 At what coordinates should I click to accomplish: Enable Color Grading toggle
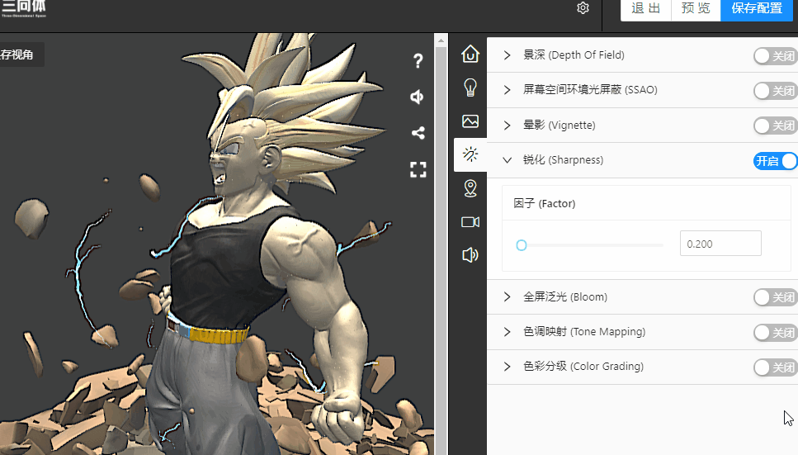[775, 367]
